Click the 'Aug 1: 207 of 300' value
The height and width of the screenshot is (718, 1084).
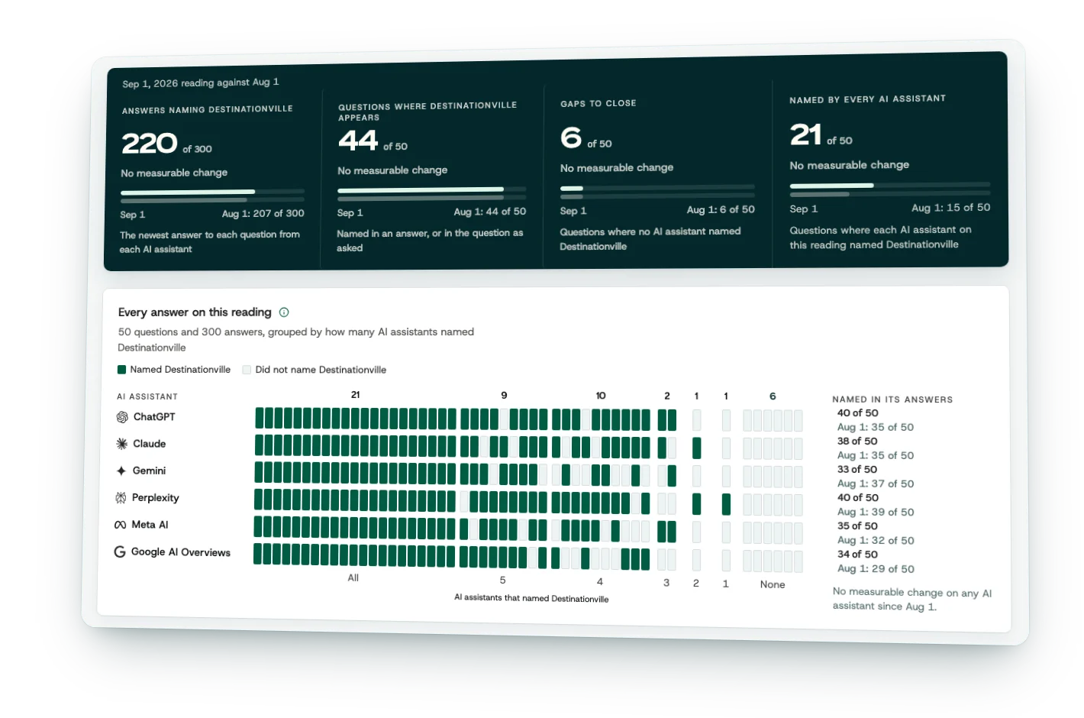click(x=263, y=214)
